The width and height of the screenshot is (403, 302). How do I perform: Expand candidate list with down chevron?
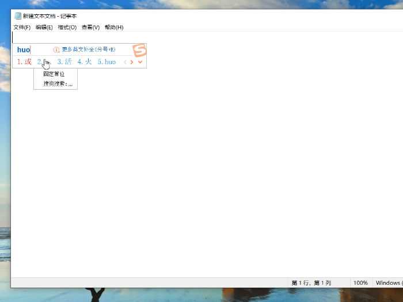(x=140, y=62)
